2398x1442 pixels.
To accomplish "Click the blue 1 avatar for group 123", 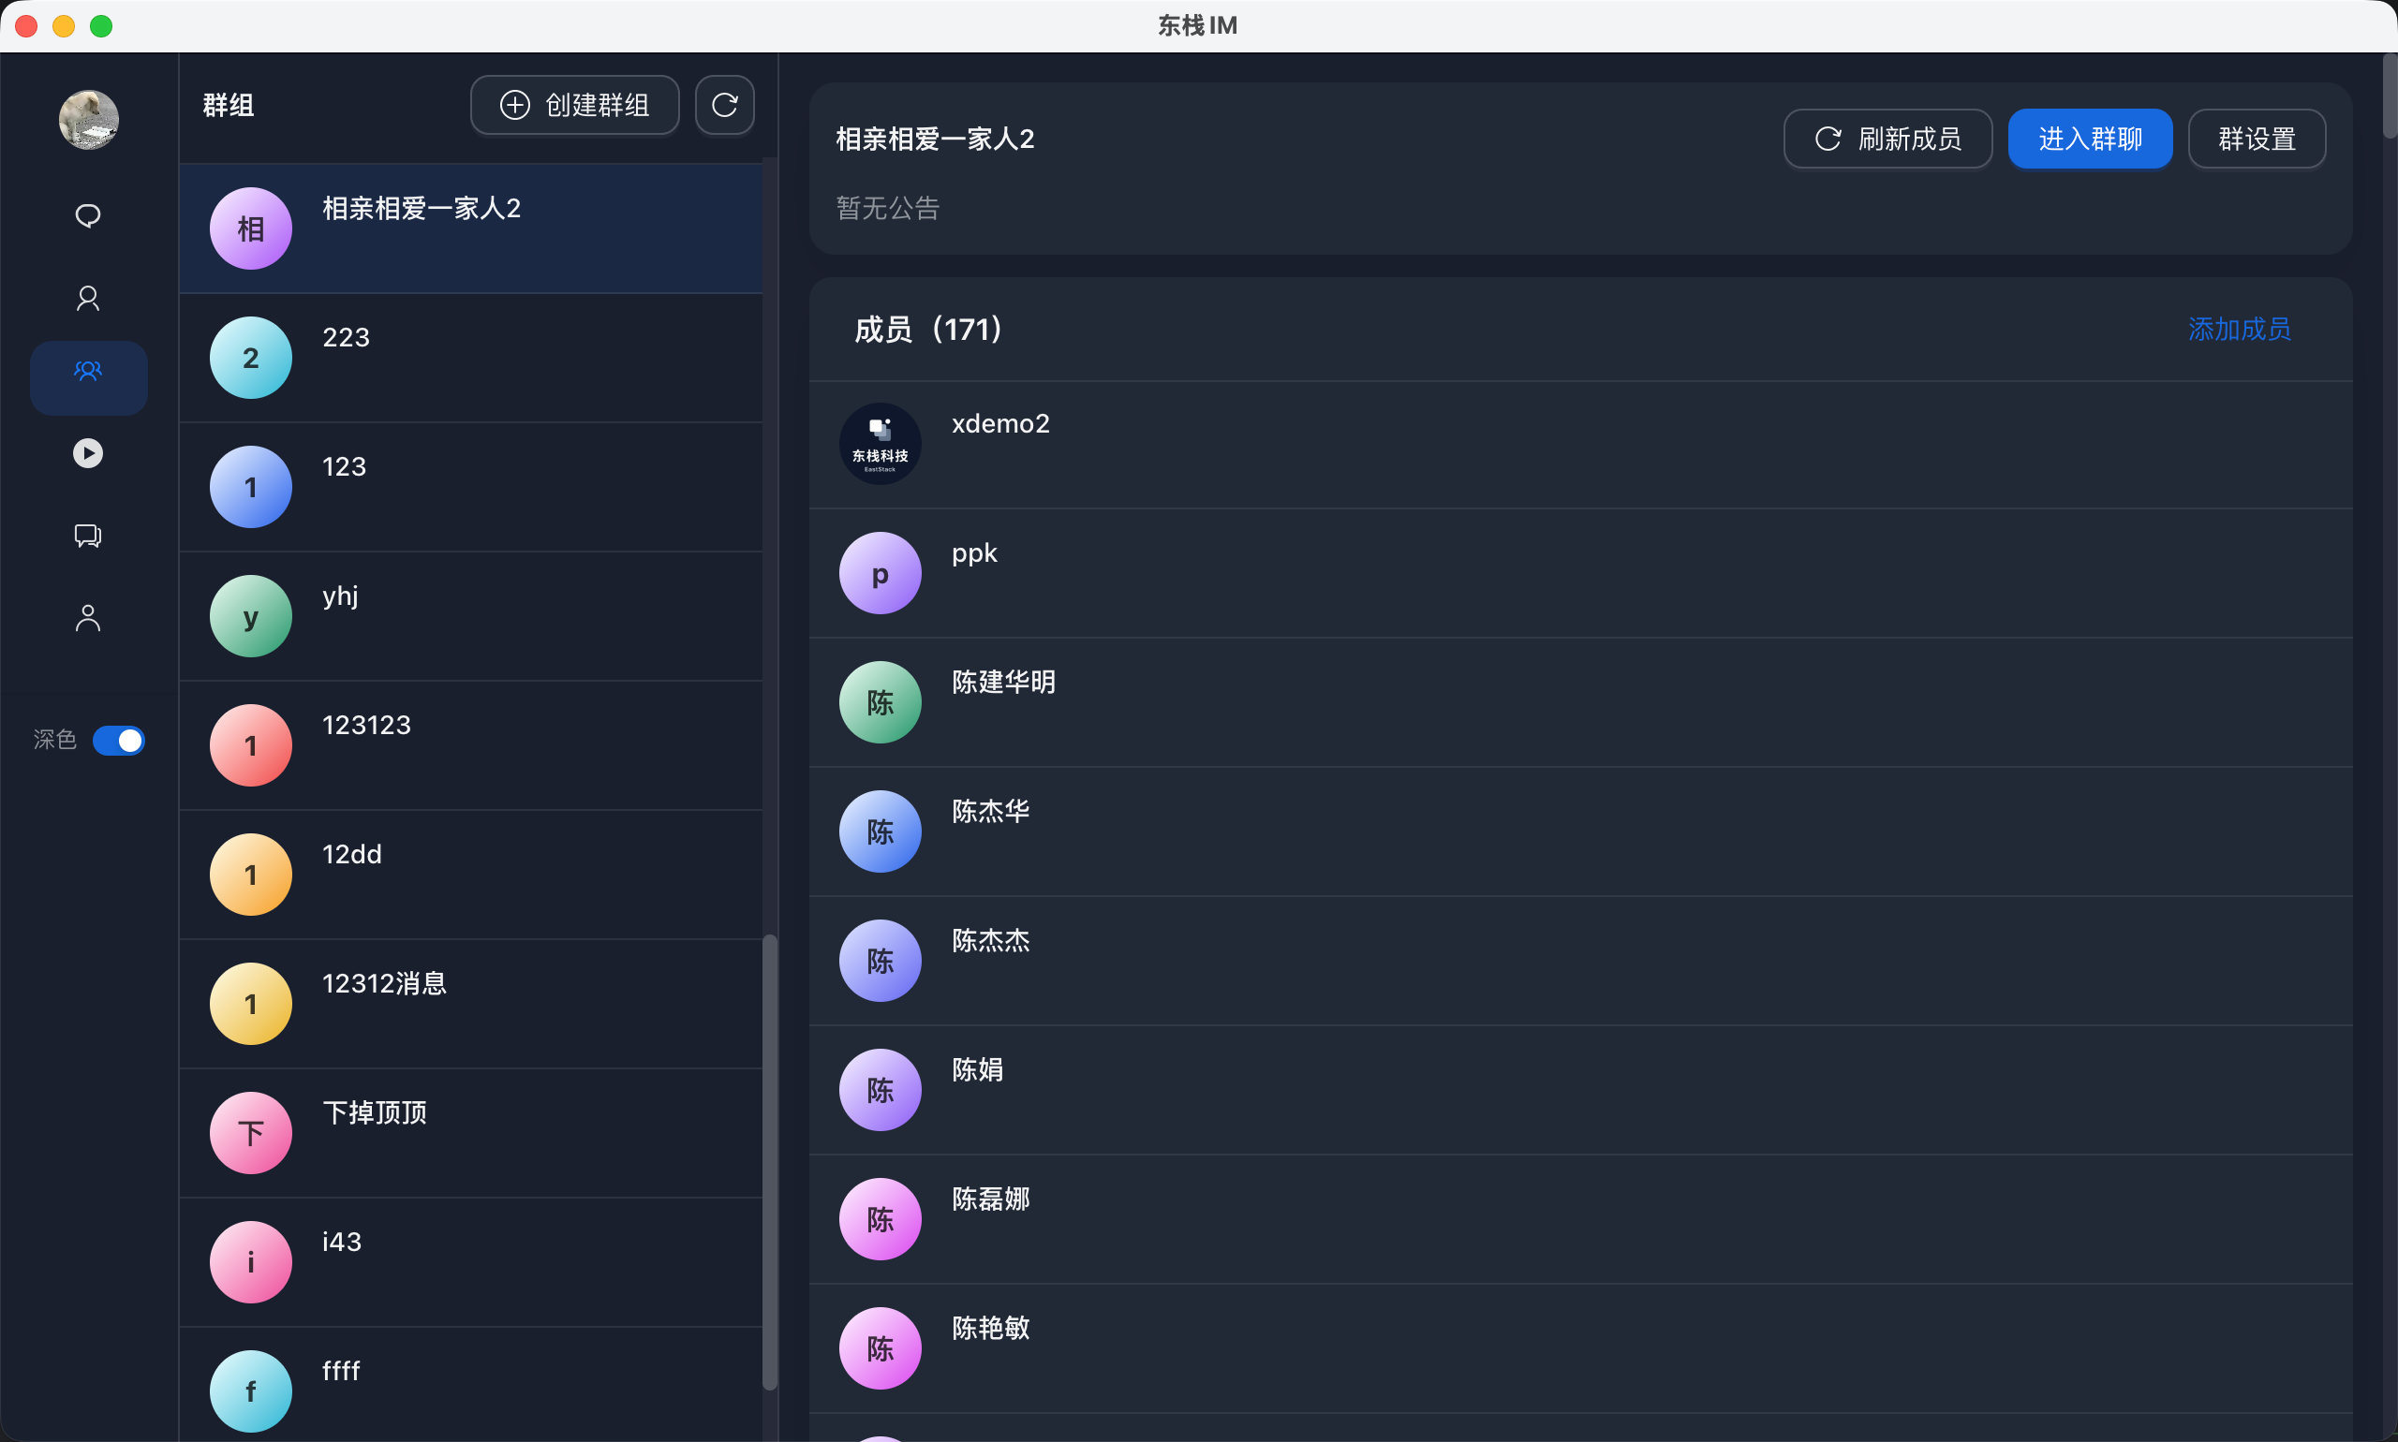I will coord(251,487).
